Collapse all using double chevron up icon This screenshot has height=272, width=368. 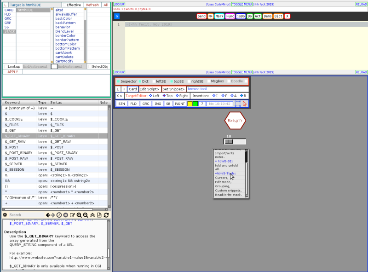click(92, 215)
